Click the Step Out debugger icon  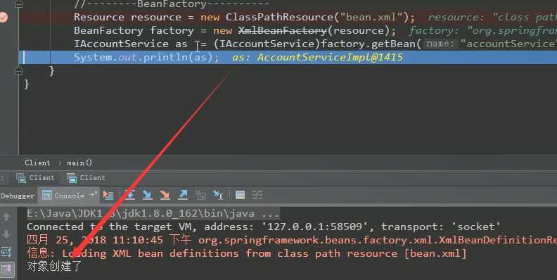pyautogui.click(x=183, y=195)
